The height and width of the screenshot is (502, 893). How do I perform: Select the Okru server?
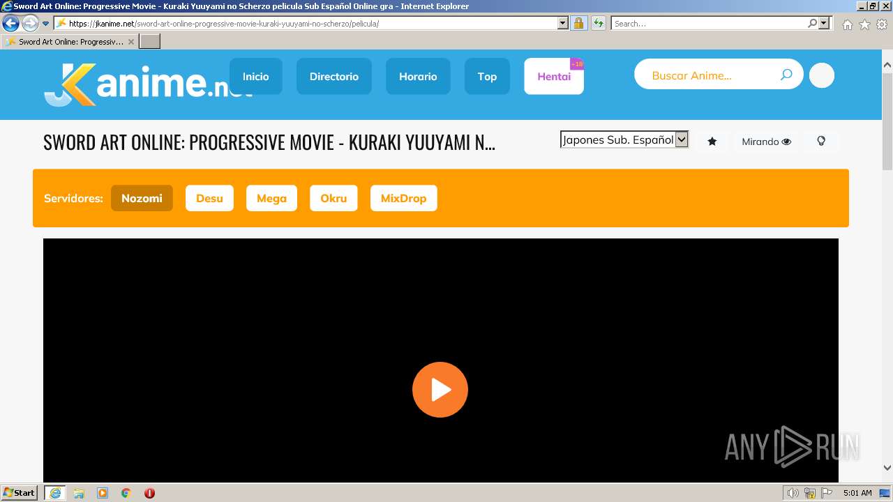333,198
